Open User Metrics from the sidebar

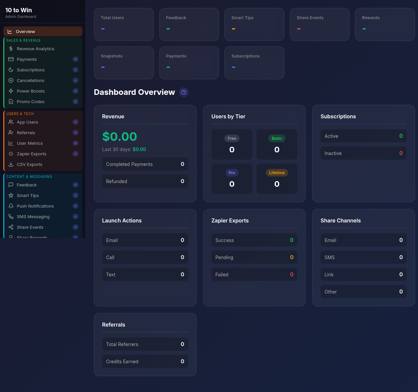[x=30, y=143]
